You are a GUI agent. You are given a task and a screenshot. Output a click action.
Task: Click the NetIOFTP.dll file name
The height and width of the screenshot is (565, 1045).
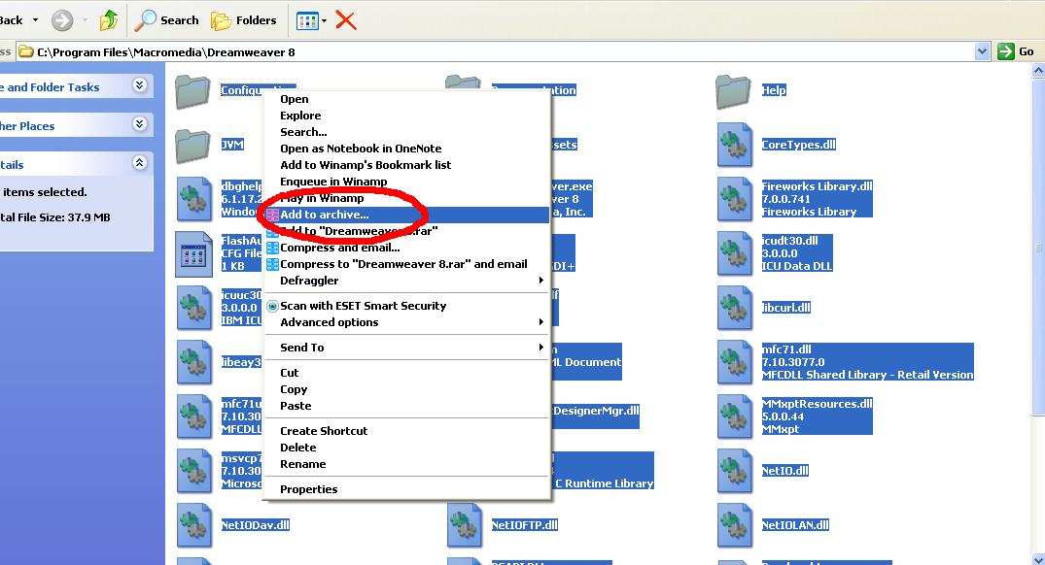pyautogui.click(x=525, y=525)
